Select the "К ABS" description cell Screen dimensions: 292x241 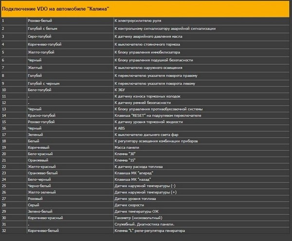coord(120,128)
